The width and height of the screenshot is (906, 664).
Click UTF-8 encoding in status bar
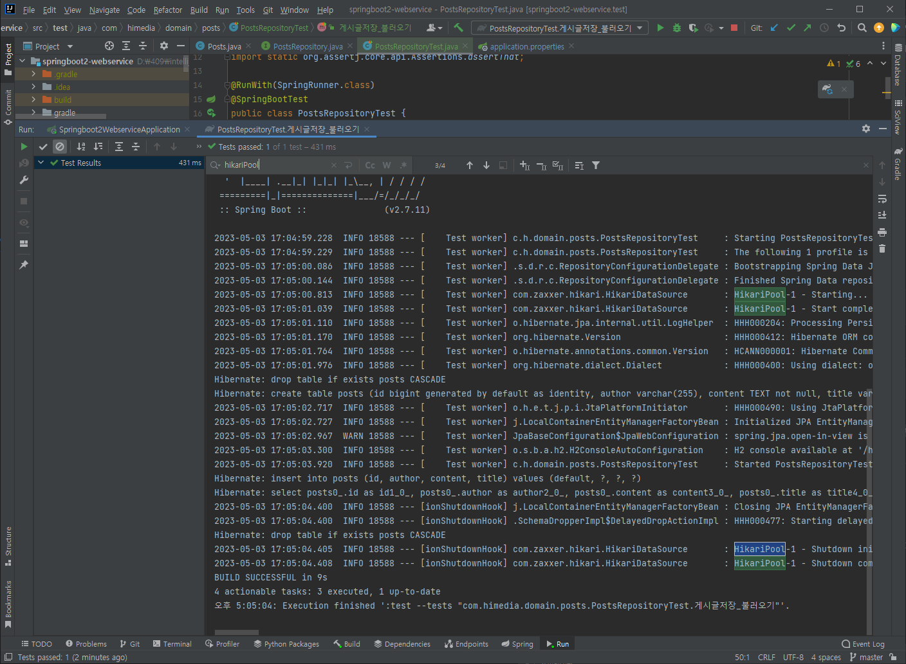[793, 657]
